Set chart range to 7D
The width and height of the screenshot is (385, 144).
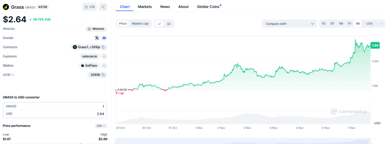tap(332, 24)
